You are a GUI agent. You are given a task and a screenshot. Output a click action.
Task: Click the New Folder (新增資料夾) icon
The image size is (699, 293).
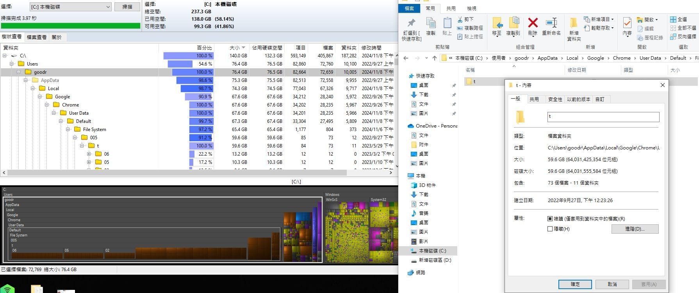coord(574,23)
